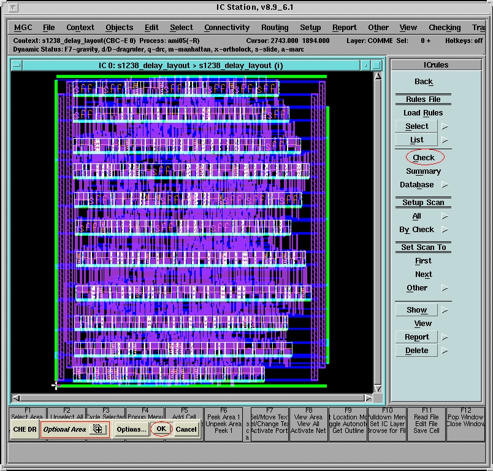Cancel the Check DRC prompt
The width and height of the screenshot is (493, 471).
[186, 429]
